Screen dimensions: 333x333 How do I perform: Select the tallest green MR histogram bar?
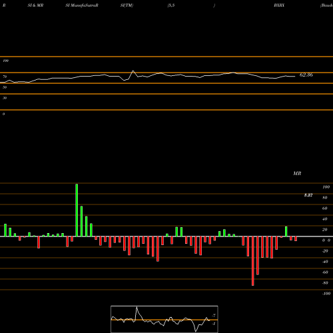click(77, 210)
